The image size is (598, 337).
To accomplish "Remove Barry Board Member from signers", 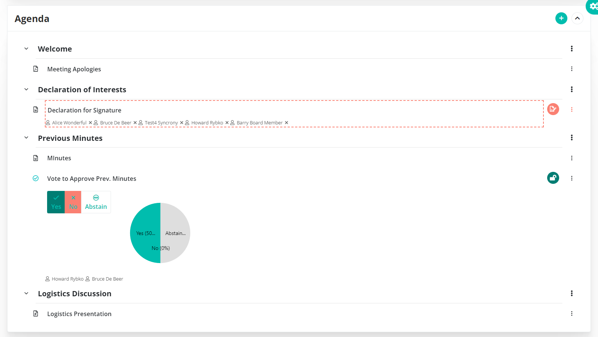I will tap(287, 123).
